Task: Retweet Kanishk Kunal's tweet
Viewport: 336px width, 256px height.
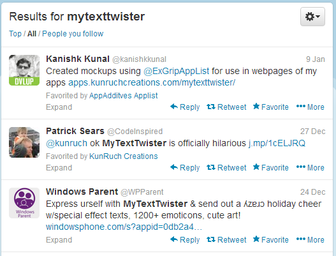Action: 226,107
